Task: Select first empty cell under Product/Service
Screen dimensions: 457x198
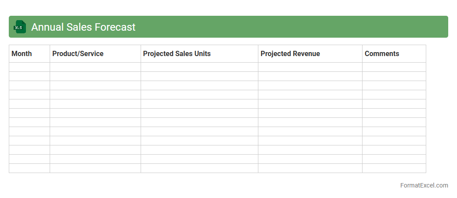Action: coord(95,67)
